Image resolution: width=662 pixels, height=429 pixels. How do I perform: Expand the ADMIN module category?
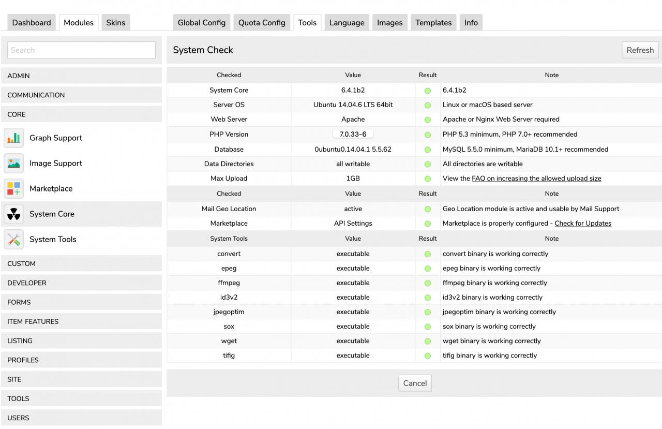pyautogui.click(x=82, y=76)
